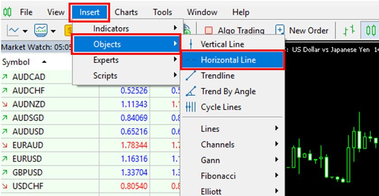
Task: Click the Symbol column header
Action: pyautogui.click(x=16, y=62)
